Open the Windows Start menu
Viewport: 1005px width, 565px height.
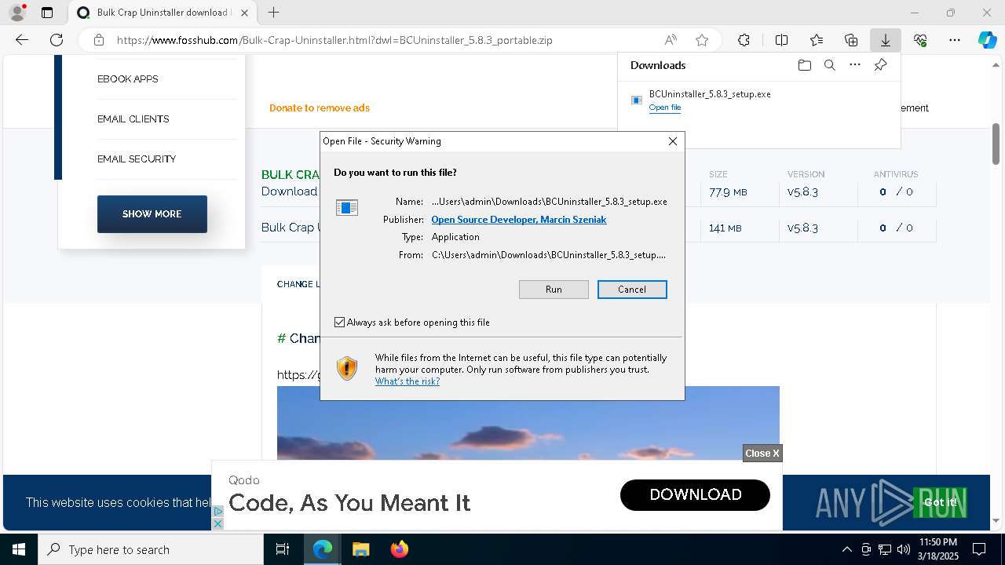pyautogui.click(x=19, y=549)
